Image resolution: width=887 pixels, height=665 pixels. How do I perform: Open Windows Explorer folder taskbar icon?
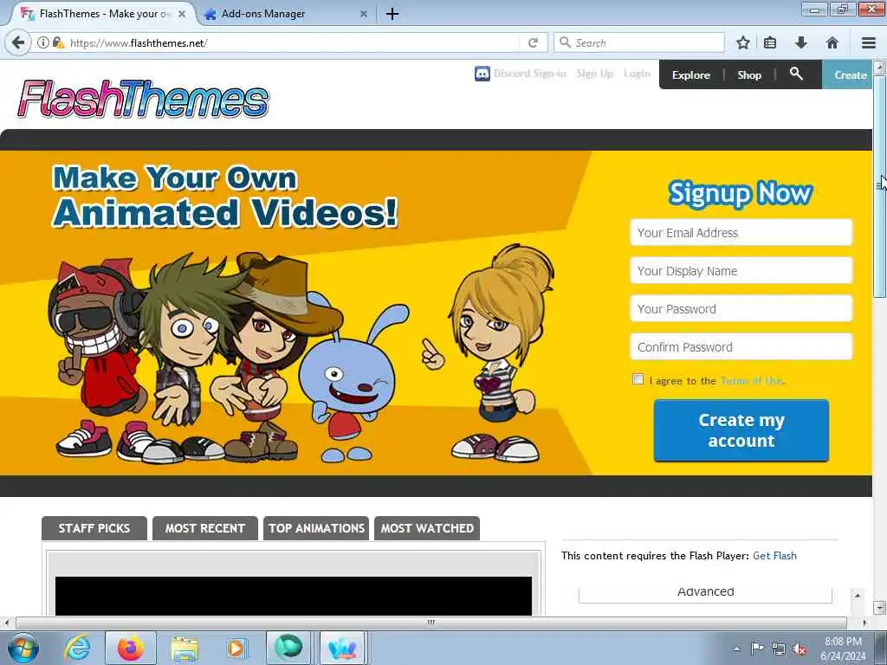185,648
